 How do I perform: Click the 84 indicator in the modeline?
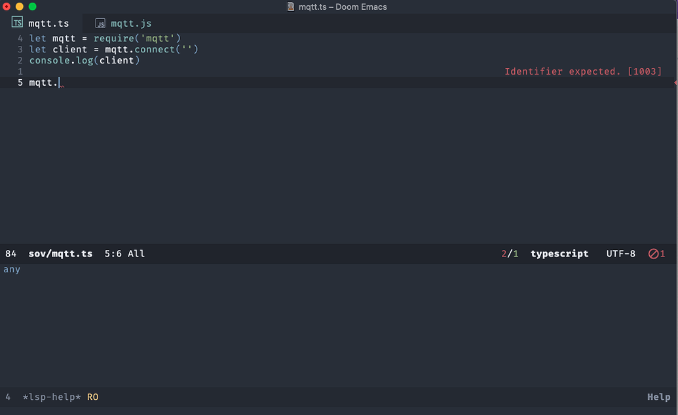click(x=10, y=253)
